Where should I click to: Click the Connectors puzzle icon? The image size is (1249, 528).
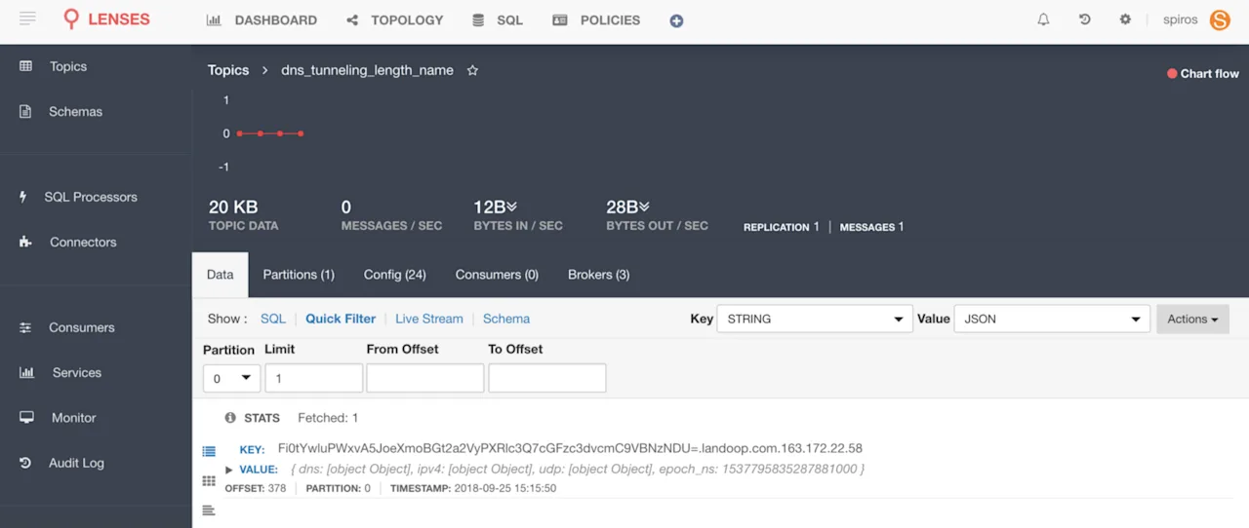tap(25, 242)
